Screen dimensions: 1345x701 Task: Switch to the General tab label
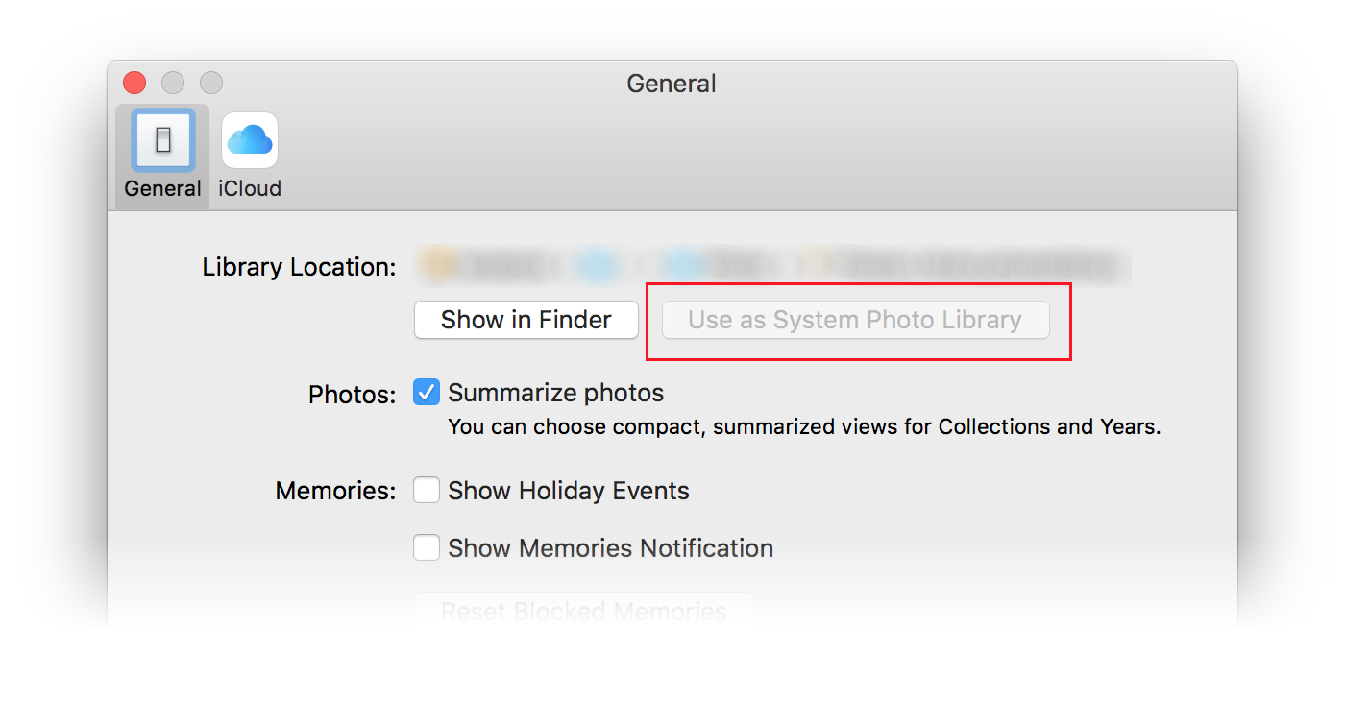[163, 188]
